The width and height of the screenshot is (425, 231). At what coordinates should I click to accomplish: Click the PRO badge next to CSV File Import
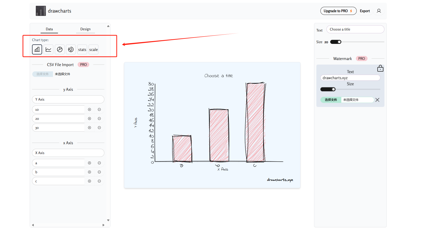(83, 65)
